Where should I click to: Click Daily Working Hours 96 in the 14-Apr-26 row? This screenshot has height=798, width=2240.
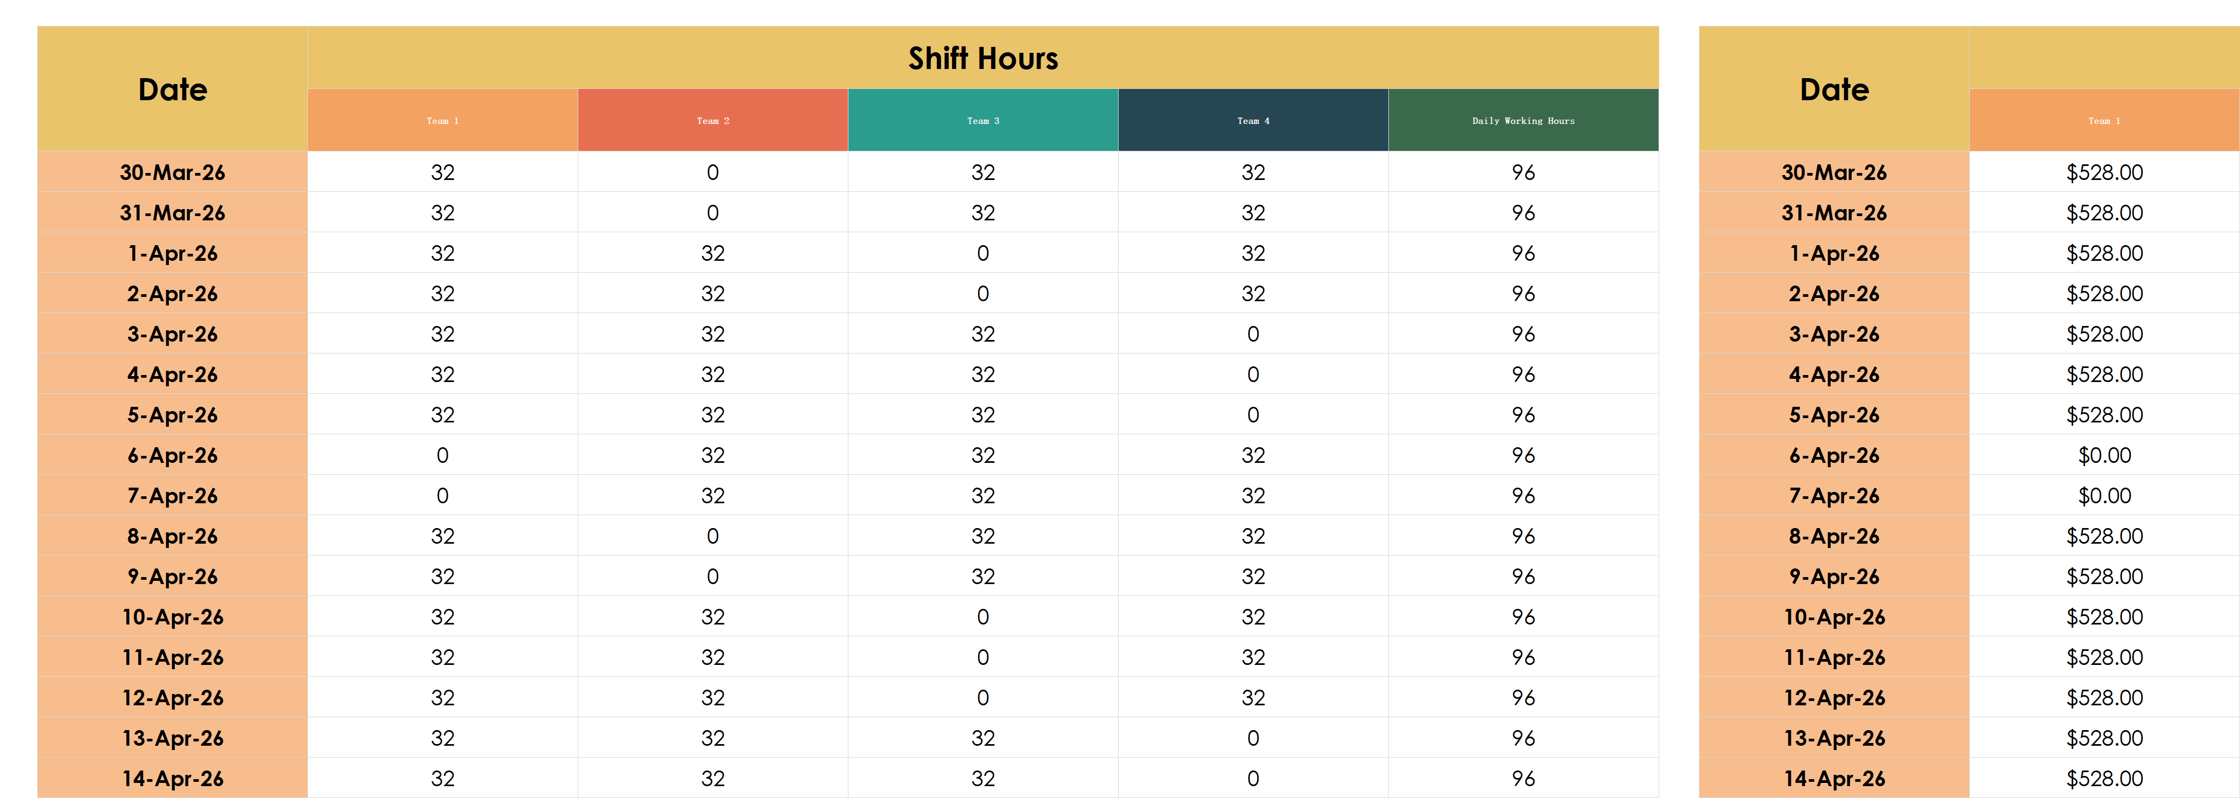[x=1524, y=778]
